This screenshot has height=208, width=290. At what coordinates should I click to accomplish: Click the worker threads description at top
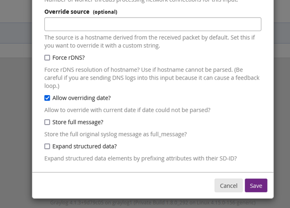[141, 1]
